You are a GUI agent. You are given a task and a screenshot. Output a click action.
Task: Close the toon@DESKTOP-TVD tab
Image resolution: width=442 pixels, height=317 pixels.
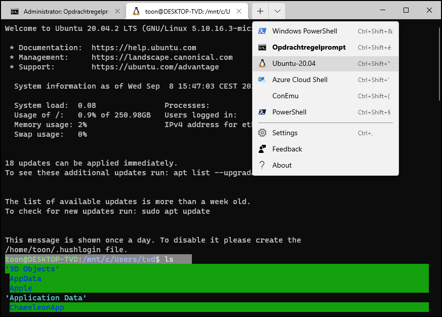[x=239, y=11]
